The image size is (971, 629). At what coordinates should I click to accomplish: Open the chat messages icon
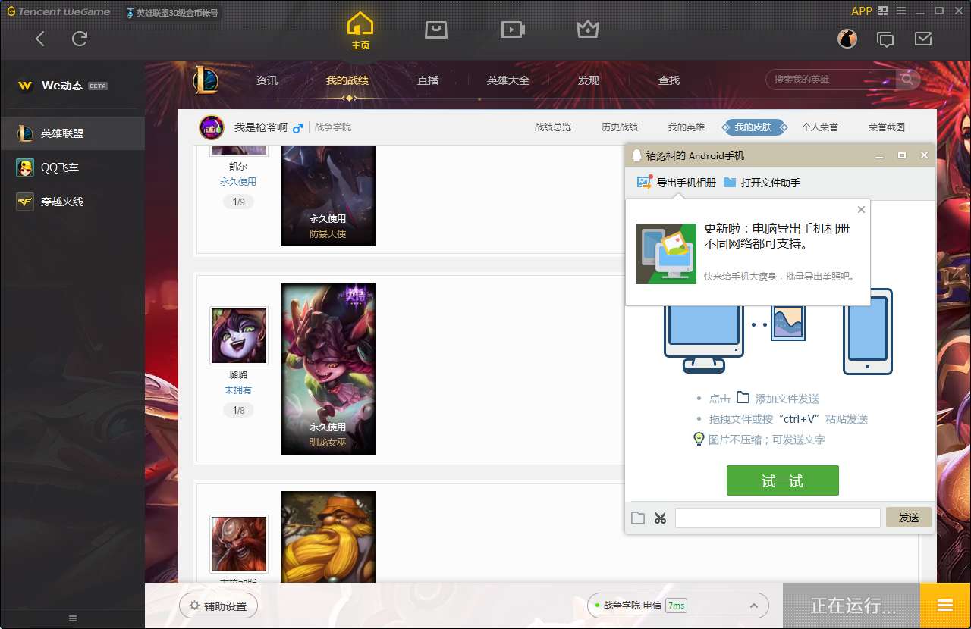point(885,39)
